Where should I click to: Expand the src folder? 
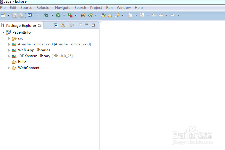click(9, 39)
